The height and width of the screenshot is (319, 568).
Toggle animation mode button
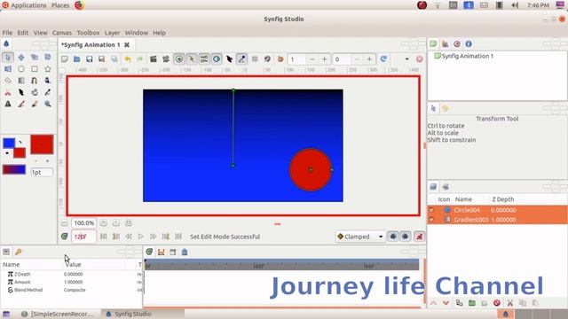click(x=419, y=237)
